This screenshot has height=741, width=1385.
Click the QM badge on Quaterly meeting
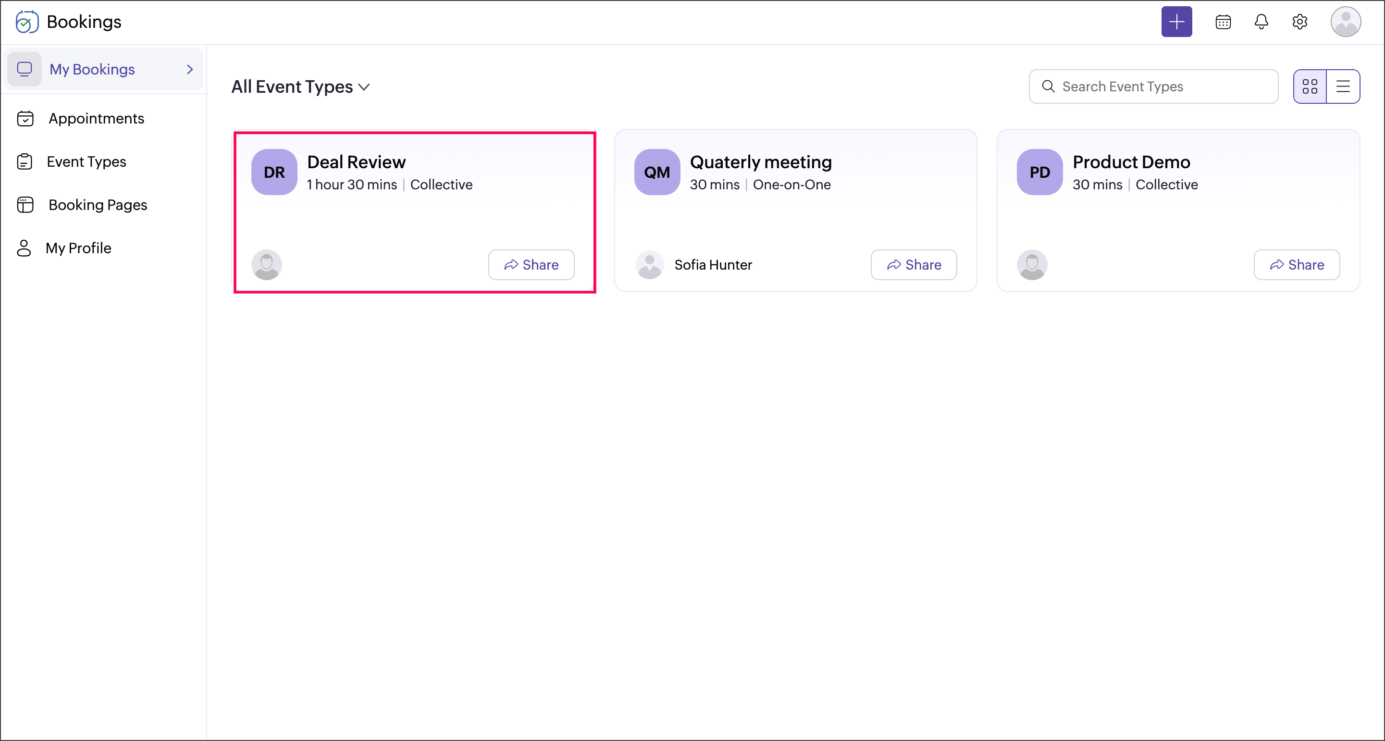click(656, 172)
